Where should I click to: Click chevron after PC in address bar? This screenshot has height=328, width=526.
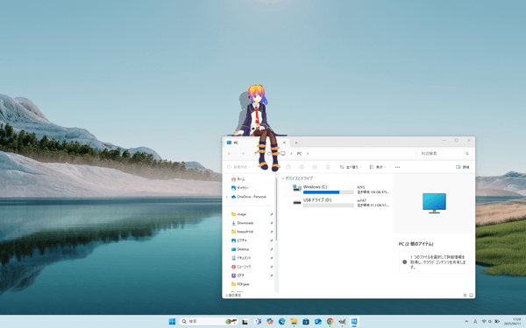pos(308,154)
